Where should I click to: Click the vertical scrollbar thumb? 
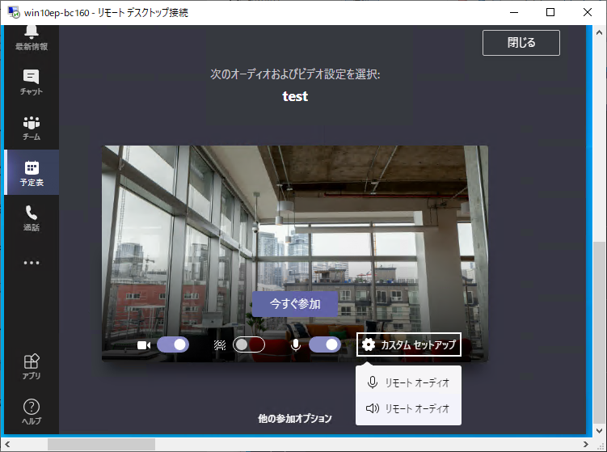coord(599,334)
